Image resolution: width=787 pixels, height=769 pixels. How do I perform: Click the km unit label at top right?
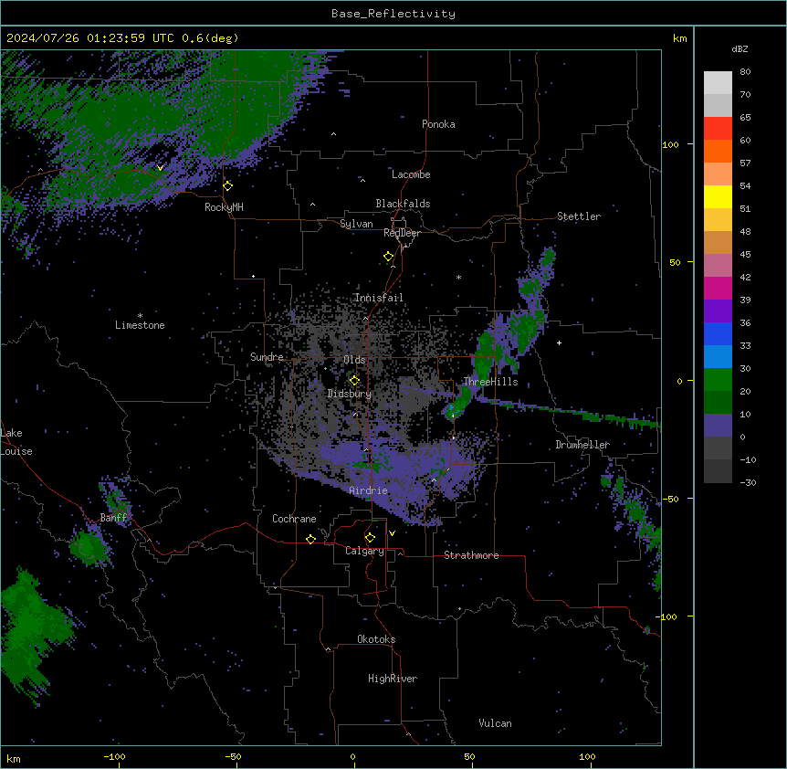click(x=680, y=38)
